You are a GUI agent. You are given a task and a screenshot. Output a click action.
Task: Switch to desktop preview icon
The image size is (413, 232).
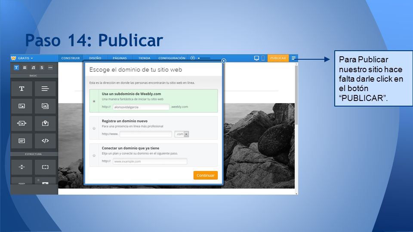[256, 58]
